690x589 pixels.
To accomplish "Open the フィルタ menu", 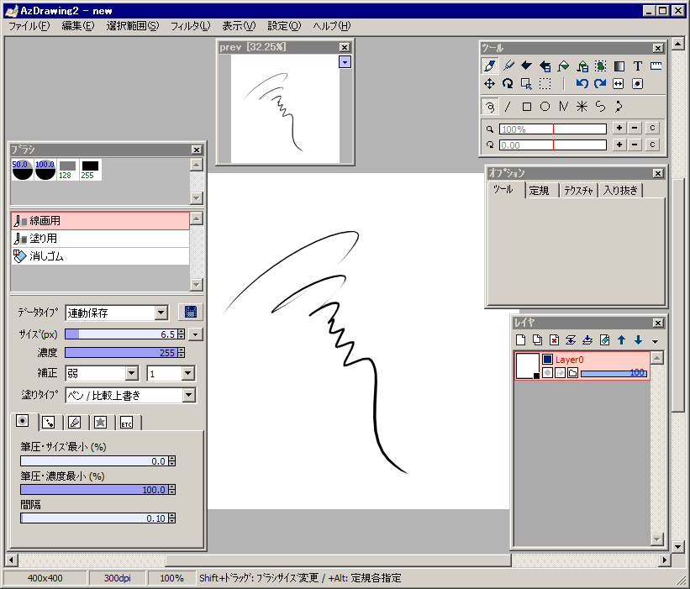I will [190, 26].
